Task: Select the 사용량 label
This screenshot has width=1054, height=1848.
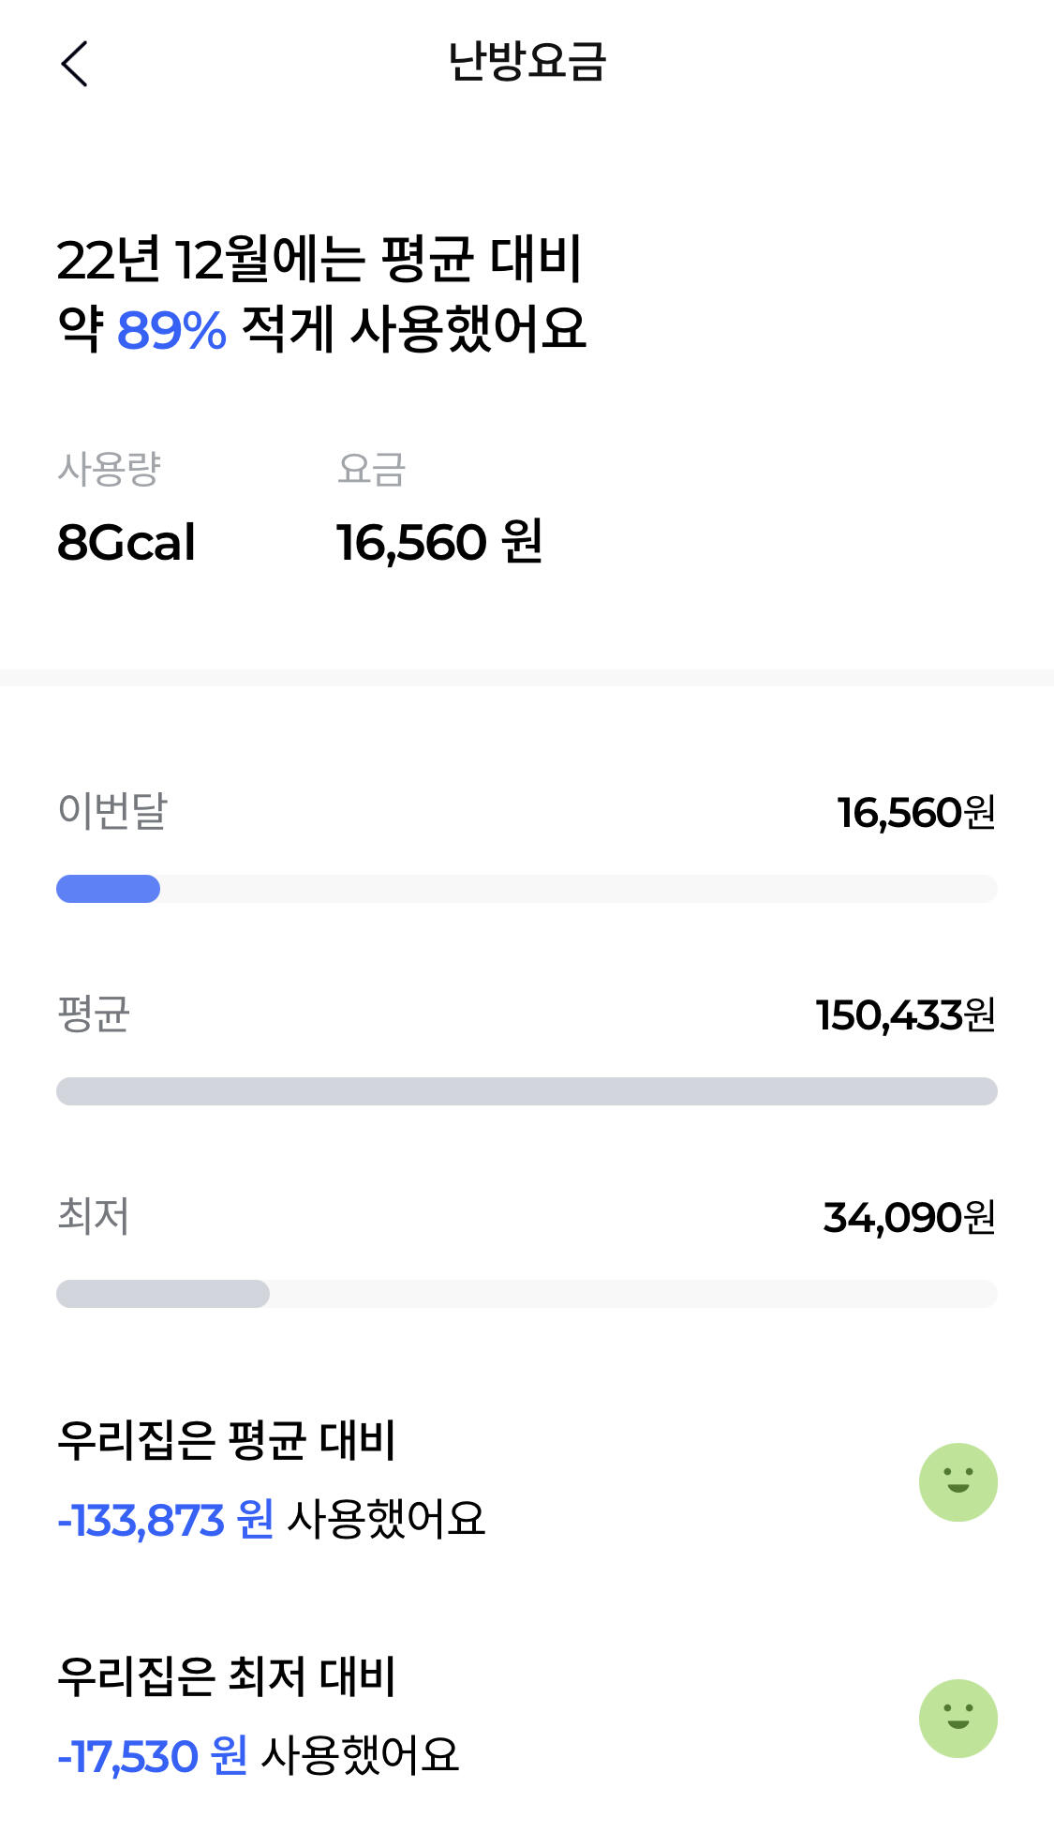Action: [110, 469]
